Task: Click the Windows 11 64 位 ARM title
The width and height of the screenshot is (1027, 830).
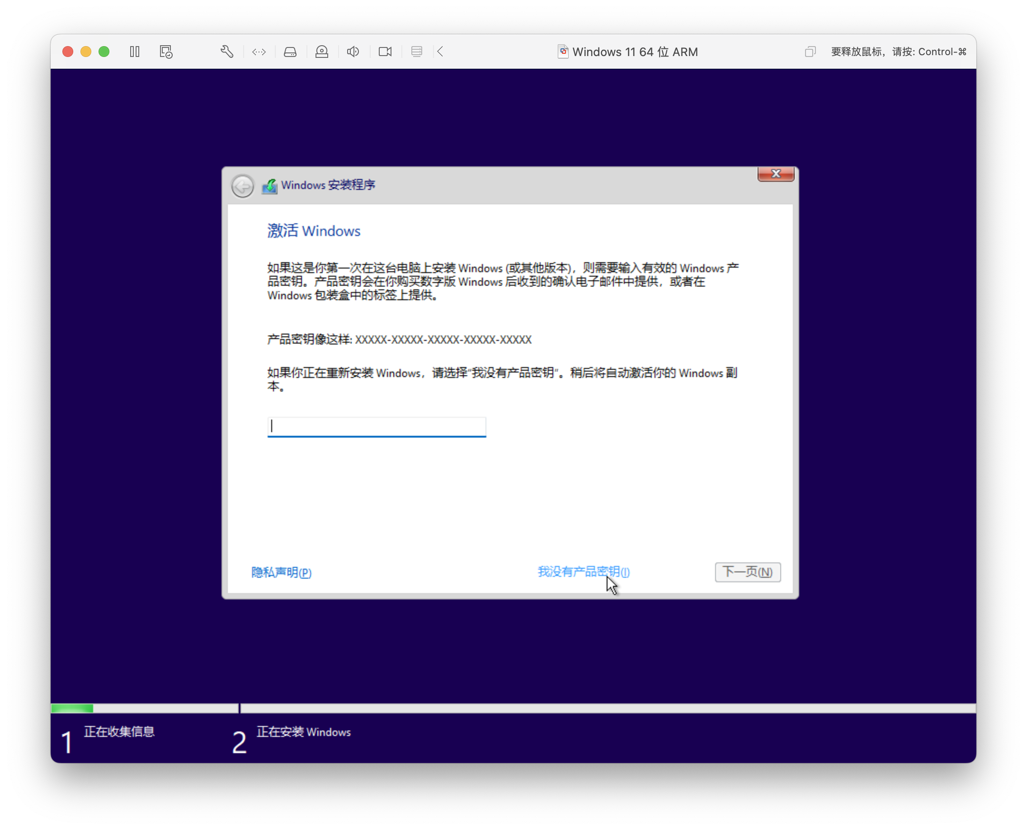Action: coord(635,52)
